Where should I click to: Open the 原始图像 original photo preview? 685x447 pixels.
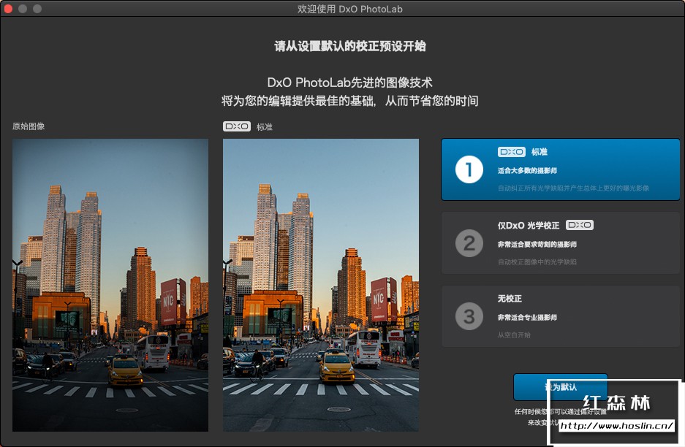(110, 285)
